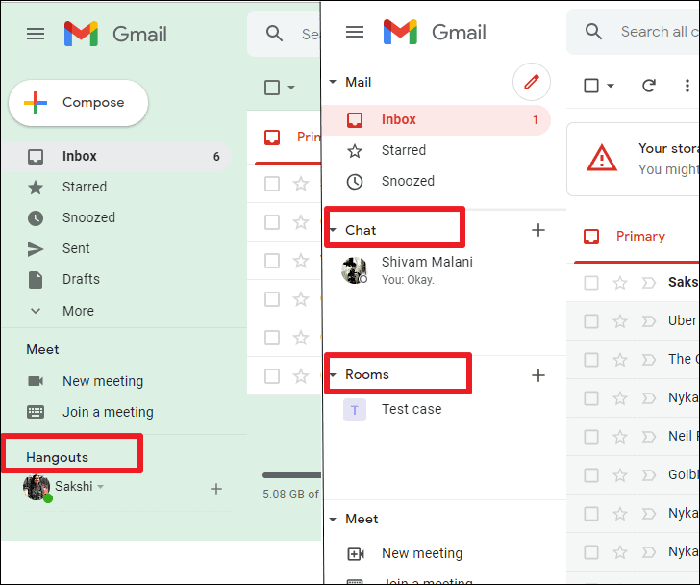Image resolution: width=700 pixels, height=585 pixels.
Task: Open the Primary tab in left window
Action: click(287, 137)
